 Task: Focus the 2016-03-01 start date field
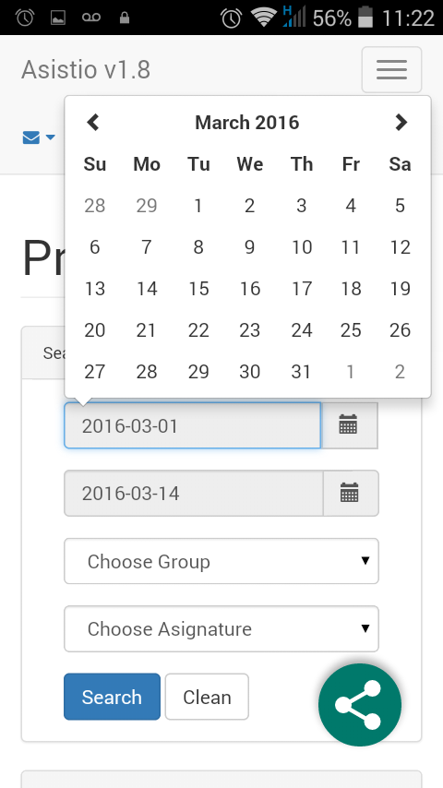point(192,425)
